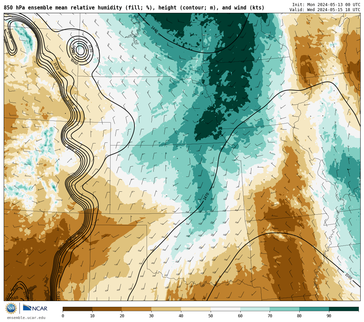The width and height of the screenshot is (364, 322).
Task: Click the NSF logo
Action: point(11,308)
